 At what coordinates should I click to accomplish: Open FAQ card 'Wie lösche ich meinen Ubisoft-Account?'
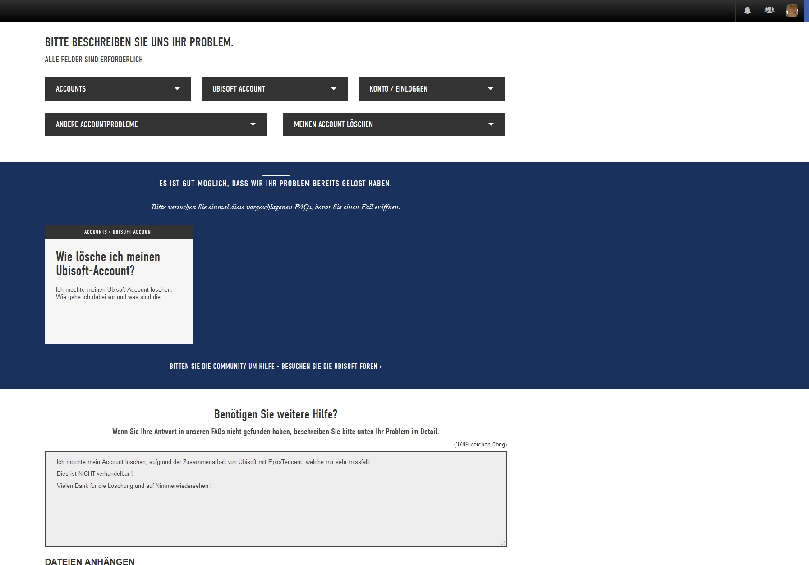click(119, 285)
